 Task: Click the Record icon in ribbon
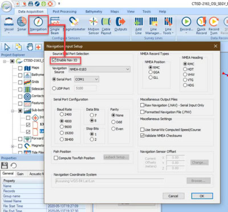click(186, 21)
